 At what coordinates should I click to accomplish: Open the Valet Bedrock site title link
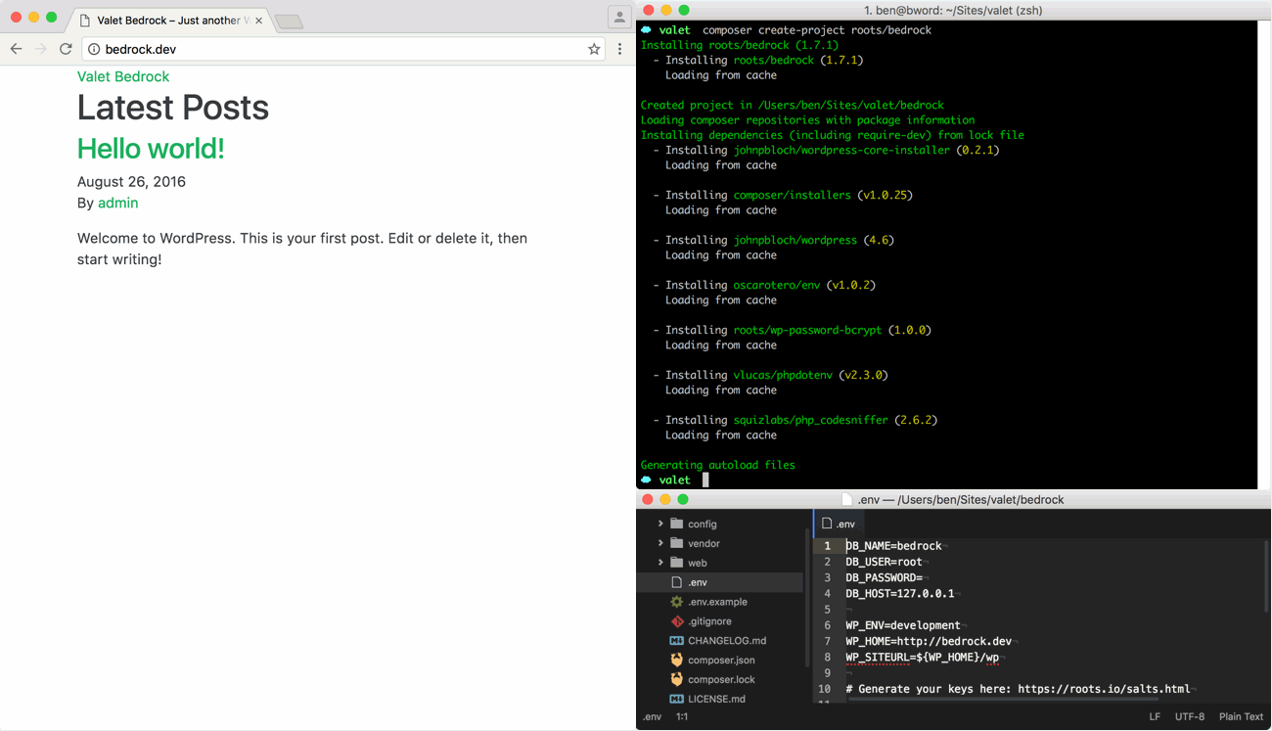(123, 76)
